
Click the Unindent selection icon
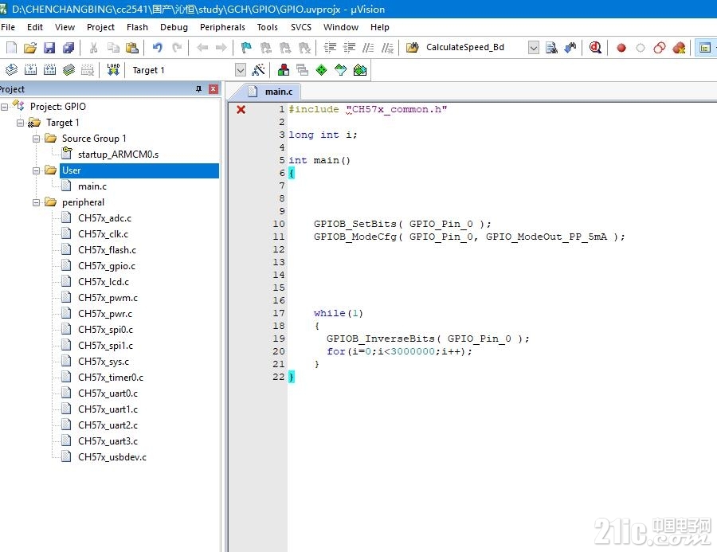pyautogui.click(x=349, y=48)
